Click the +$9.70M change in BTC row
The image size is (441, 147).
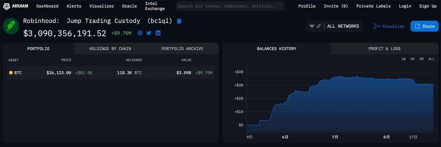[204, 73]
